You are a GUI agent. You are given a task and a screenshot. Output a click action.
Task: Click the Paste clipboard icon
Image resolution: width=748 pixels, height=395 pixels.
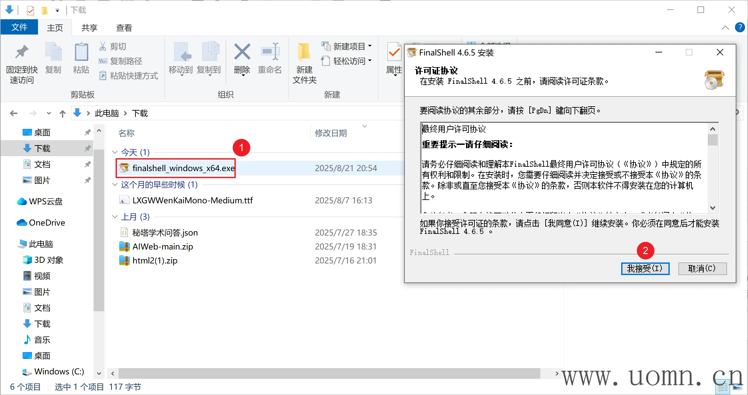(81, 52)
